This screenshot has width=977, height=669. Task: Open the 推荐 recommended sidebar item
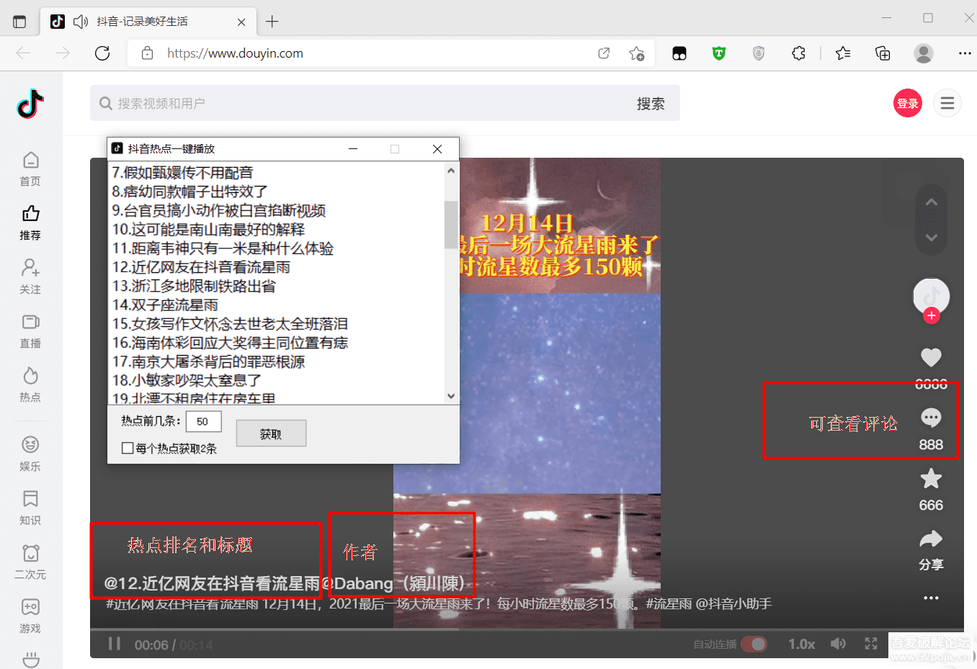coord(30,223)
